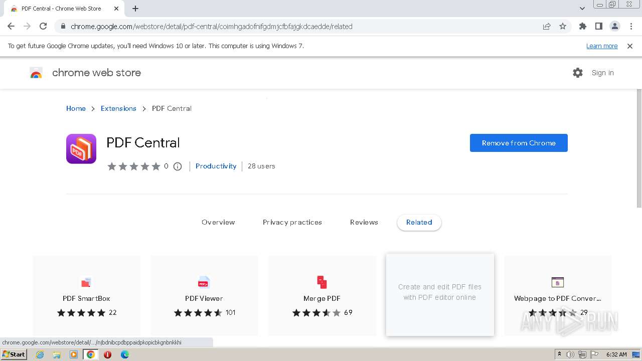
Task: Click the Webpage to PDF Converter icon
Action: tap(558, 282)
